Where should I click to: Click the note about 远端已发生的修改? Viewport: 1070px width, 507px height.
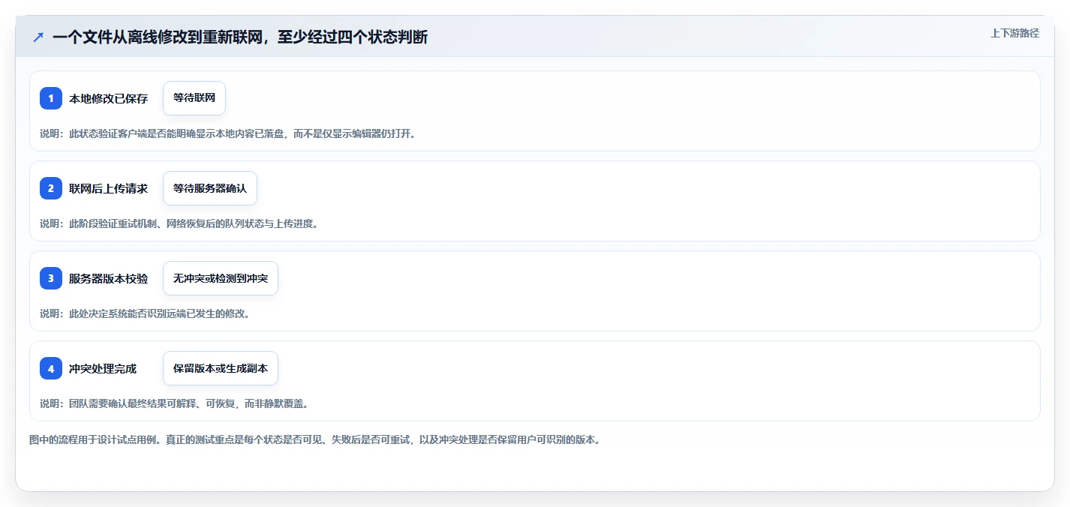coord(145,313)
